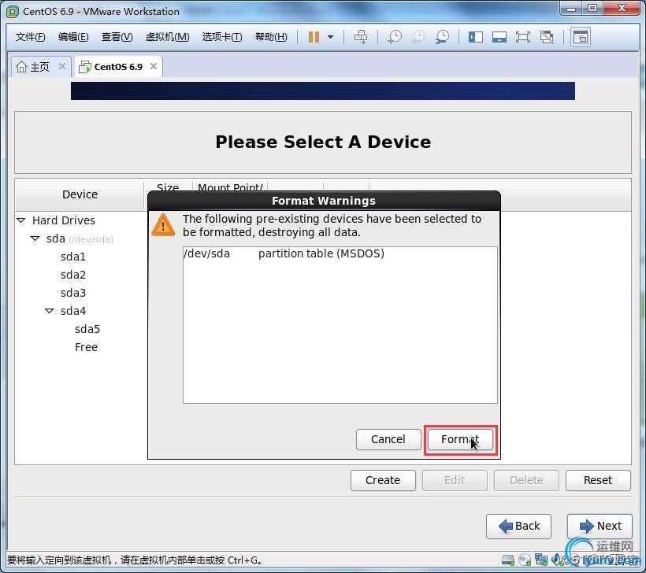The height and width of the screenshot is (573, 646).
Task: Proceed with the Next button
Action: coord(600,526)
